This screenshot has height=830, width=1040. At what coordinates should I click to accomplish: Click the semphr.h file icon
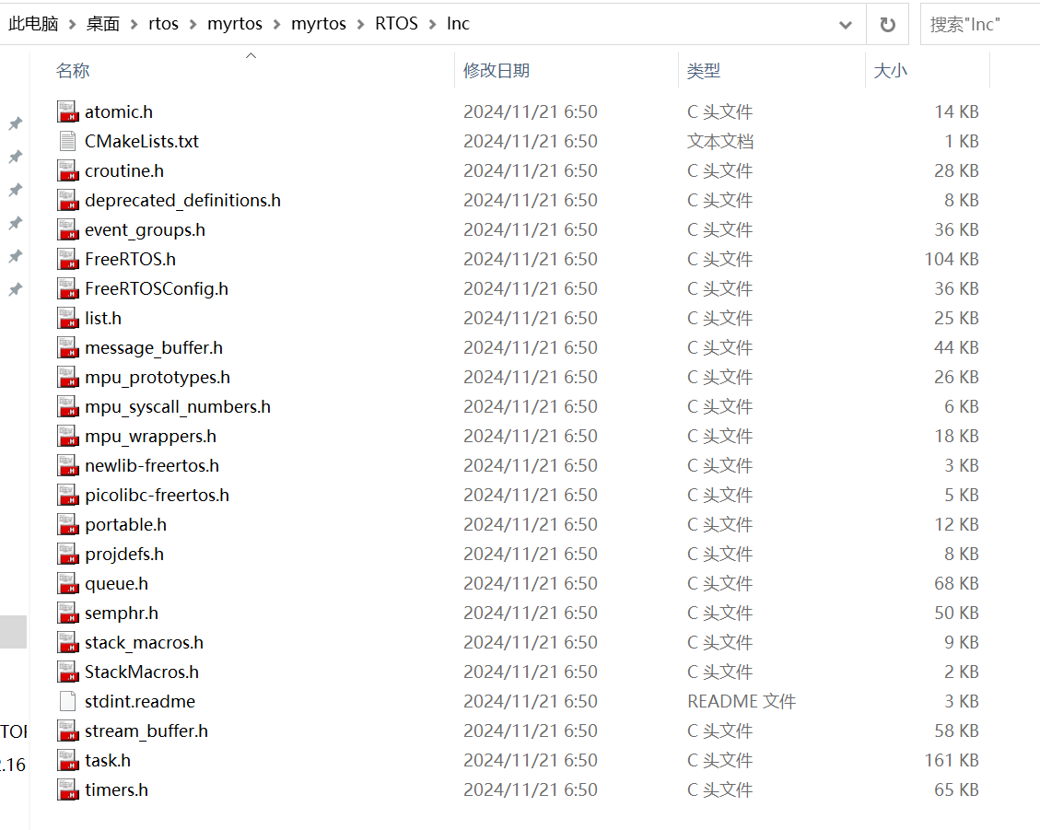[x=67, y=613]
